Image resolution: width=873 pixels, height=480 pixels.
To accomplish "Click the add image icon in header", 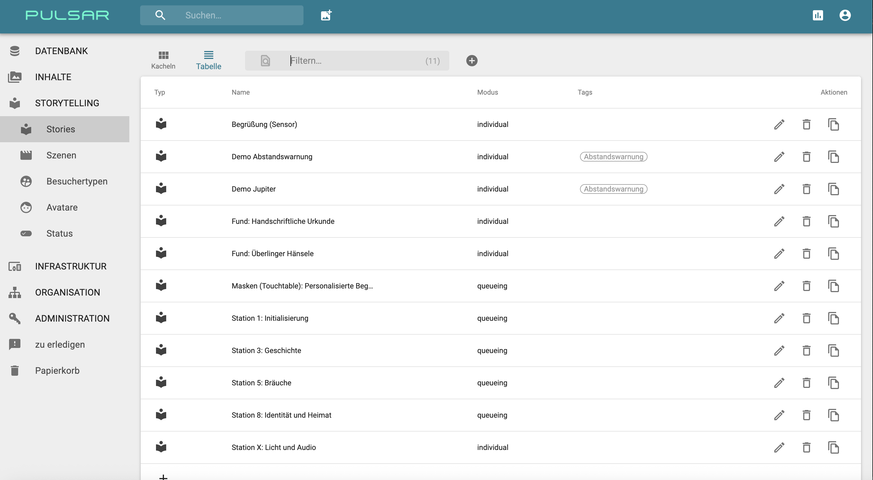I will click(326, 15).
